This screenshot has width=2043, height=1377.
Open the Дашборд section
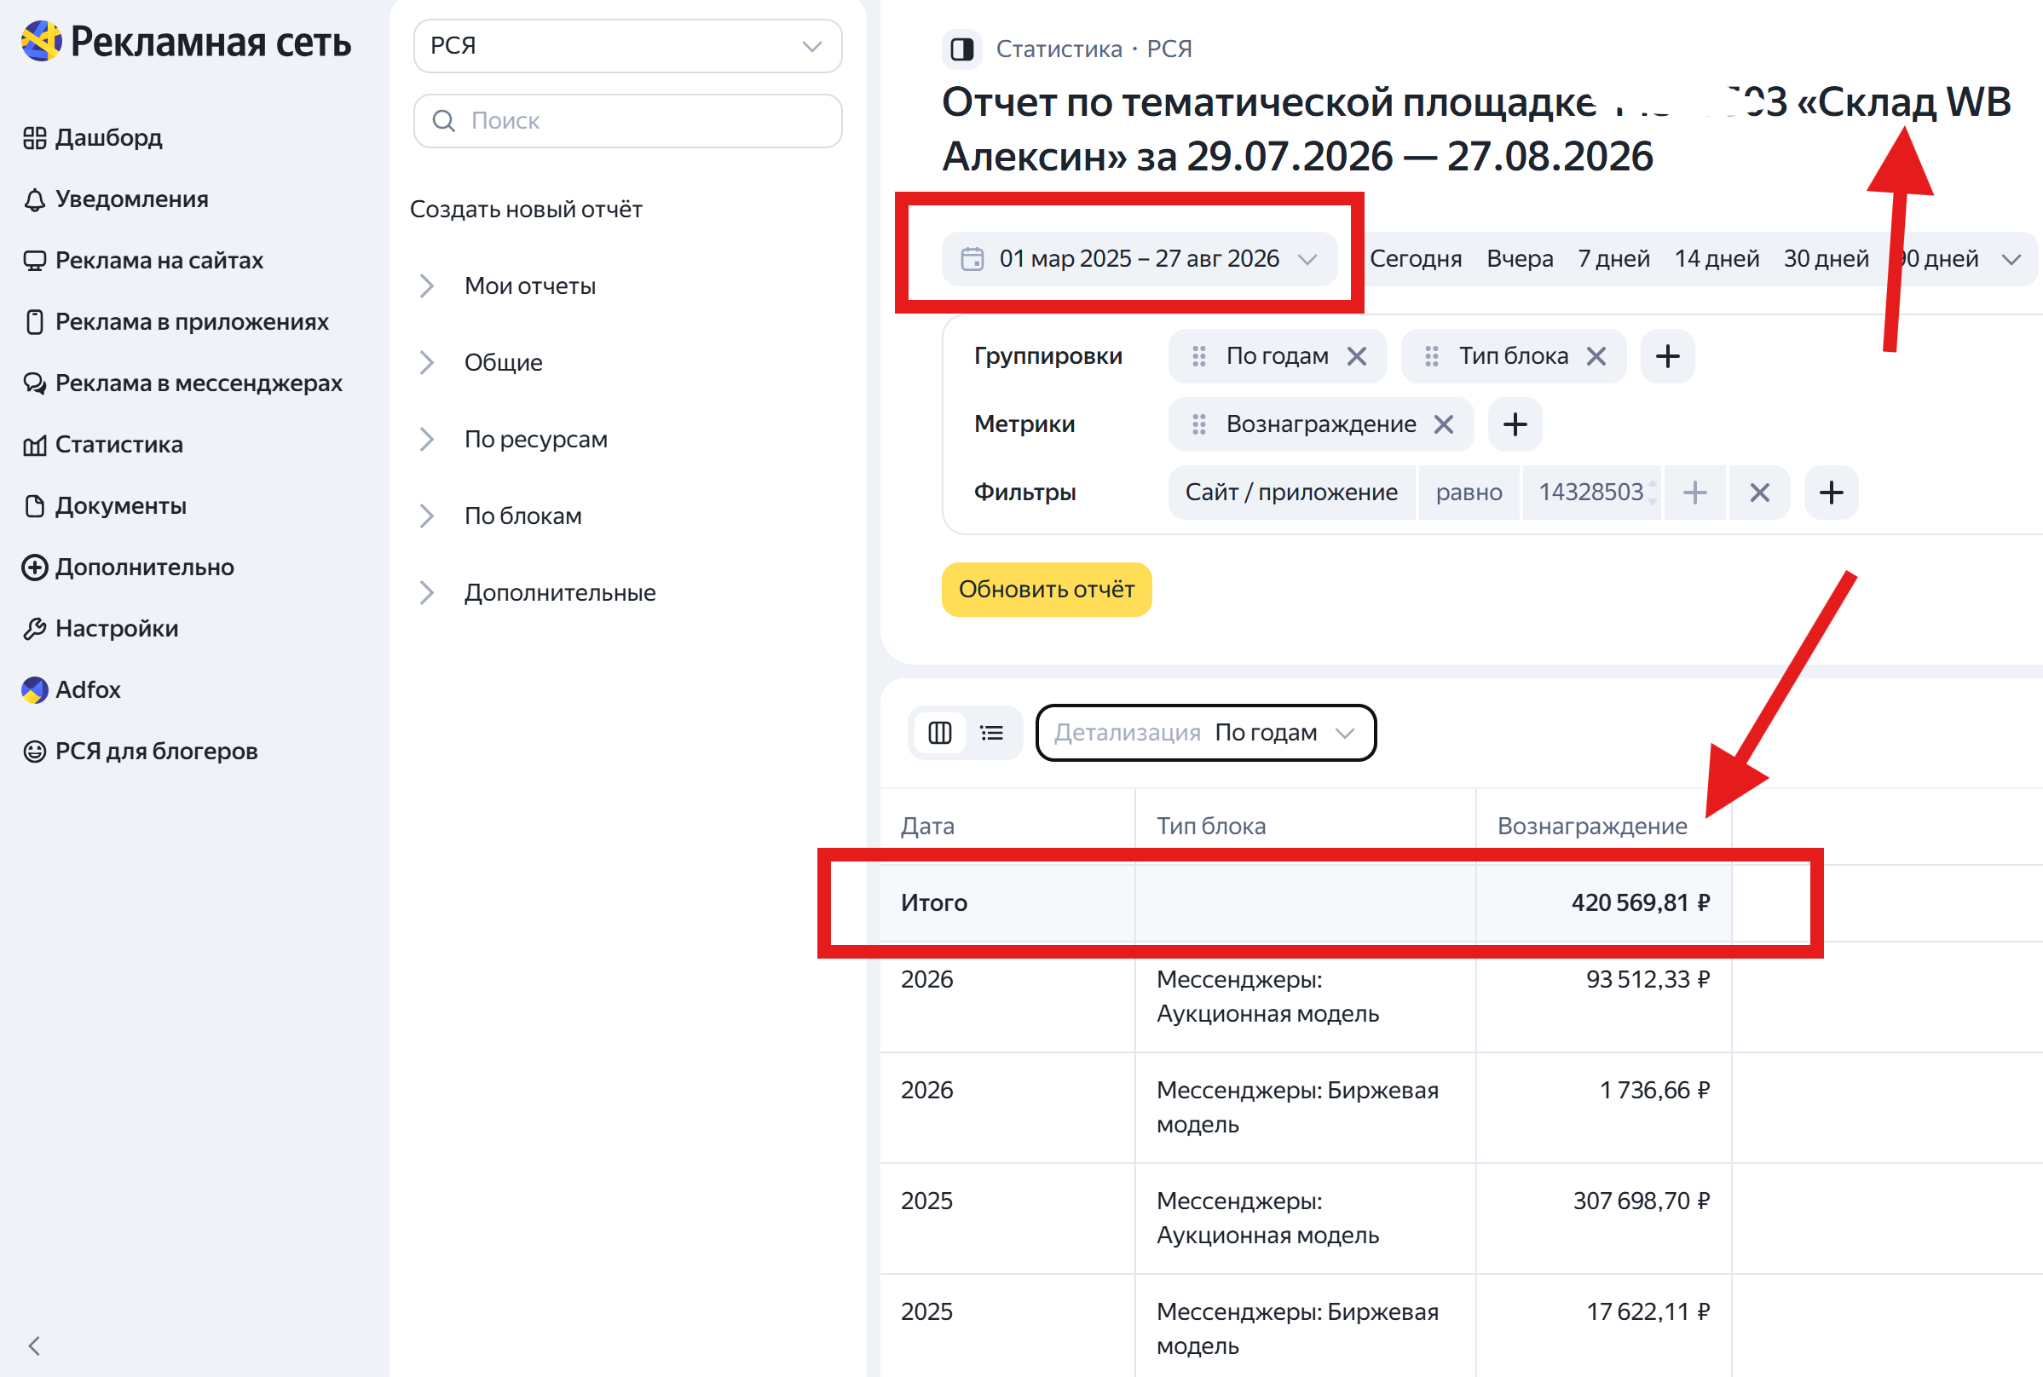coord(93,138)
